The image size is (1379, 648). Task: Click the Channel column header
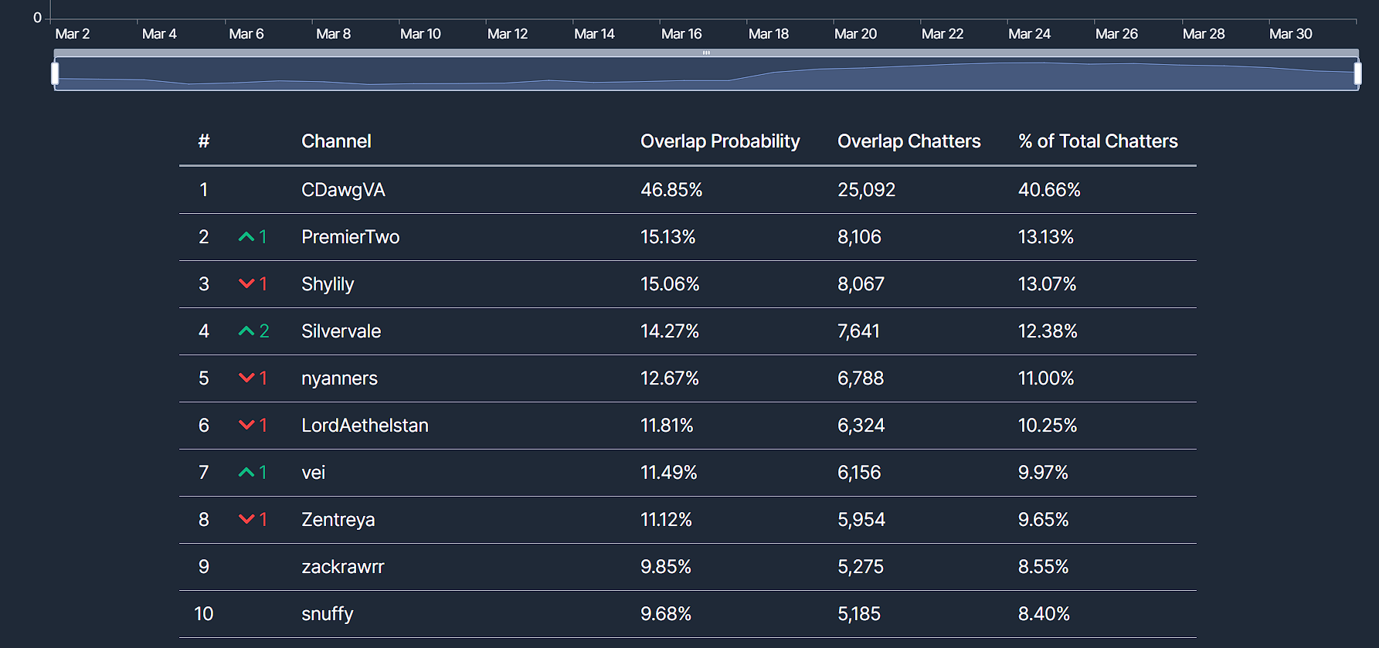pos(336,141)
